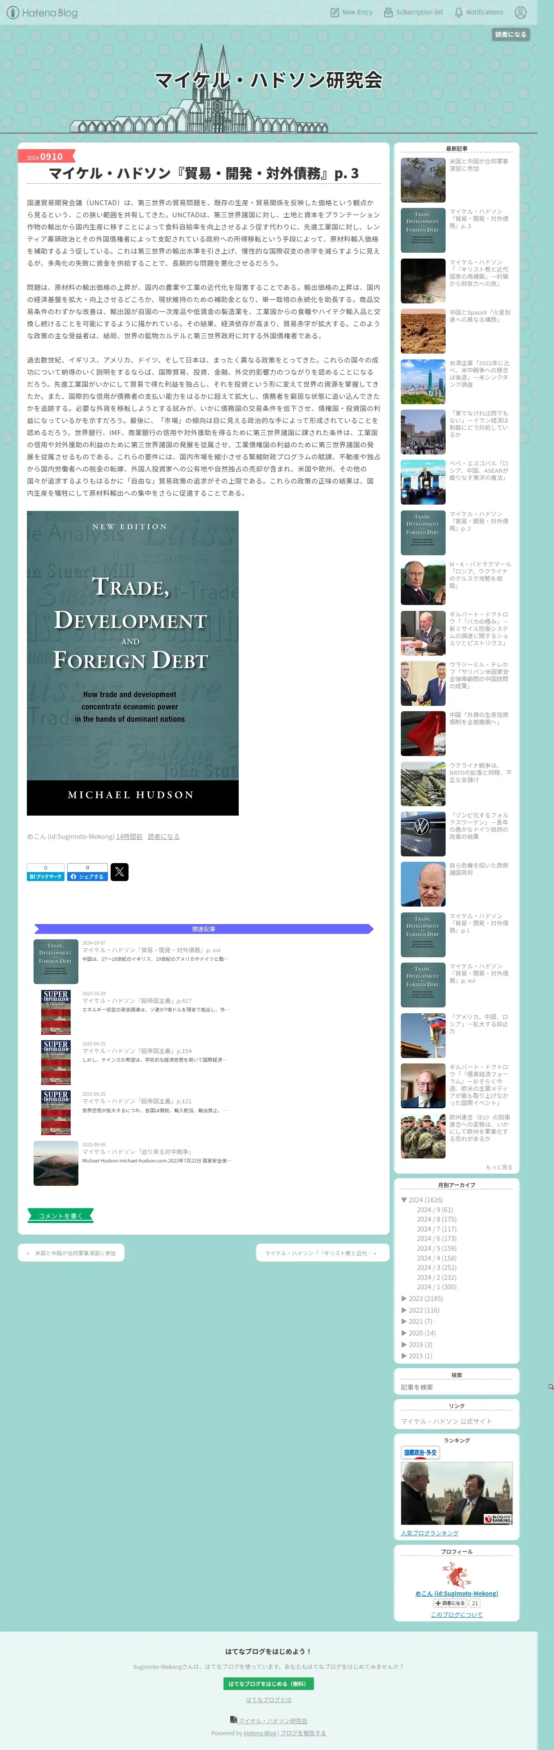
Task: Click the 読者になる button in header
Action: [511, 35]
